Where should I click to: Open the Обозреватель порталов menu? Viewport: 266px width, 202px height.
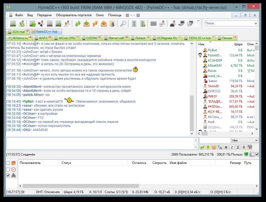click(74, 15)
